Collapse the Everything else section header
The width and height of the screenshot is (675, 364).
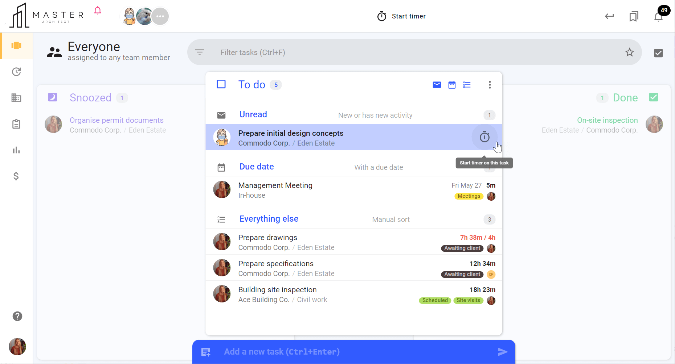(354, 219)
